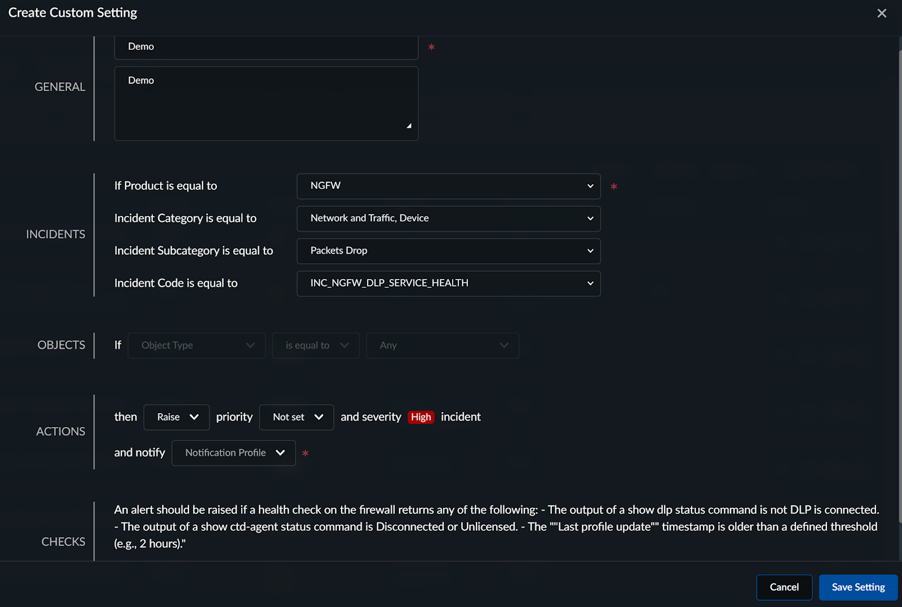Viewport: 902px width, 607px height.
Task: Close the Create Custom Setting dialog
Action: click(882, 13)
